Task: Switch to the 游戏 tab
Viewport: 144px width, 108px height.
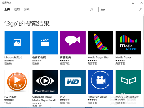Action: (x=27, y=10)
